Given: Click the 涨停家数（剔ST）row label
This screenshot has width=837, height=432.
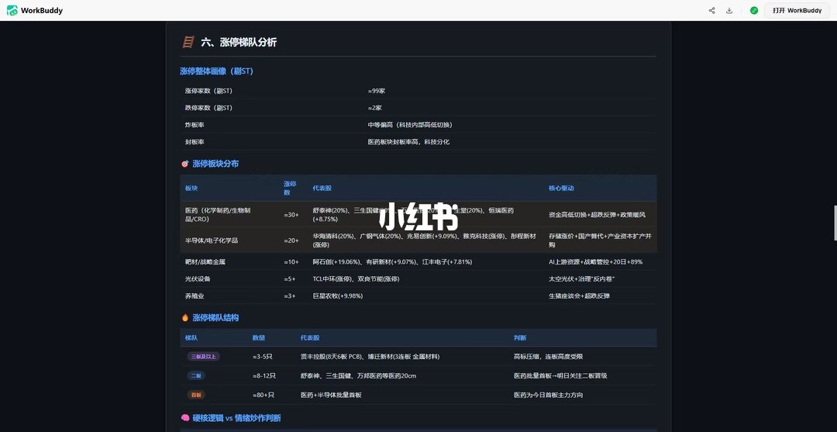Looking at the screenshot, I should 208,91.
